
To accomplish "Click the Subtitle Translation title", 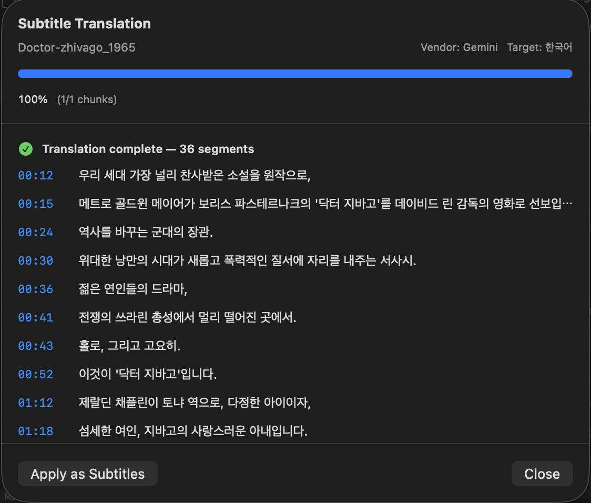I will tap(85, 24).
